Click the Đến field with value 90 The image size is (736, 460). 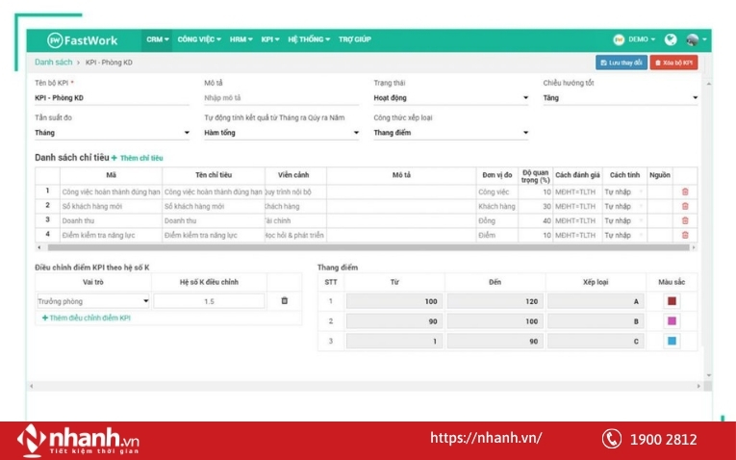click(495, 342)
